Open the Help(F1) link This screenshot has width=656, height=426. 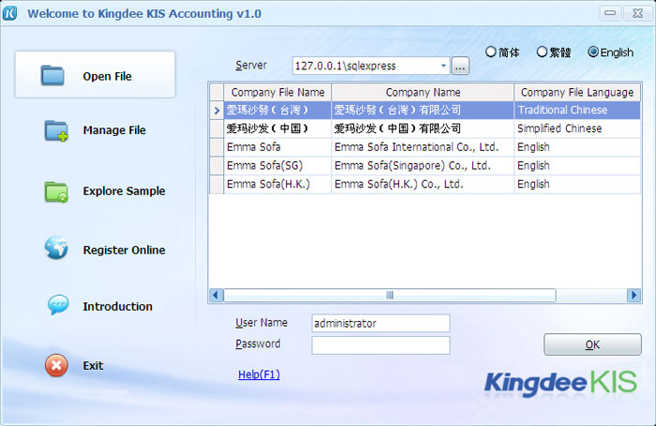(259, 375)
